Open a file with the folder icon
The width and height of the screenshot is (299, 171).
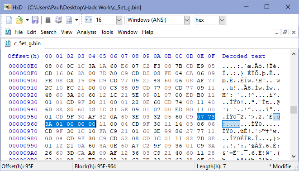point(19,20)
